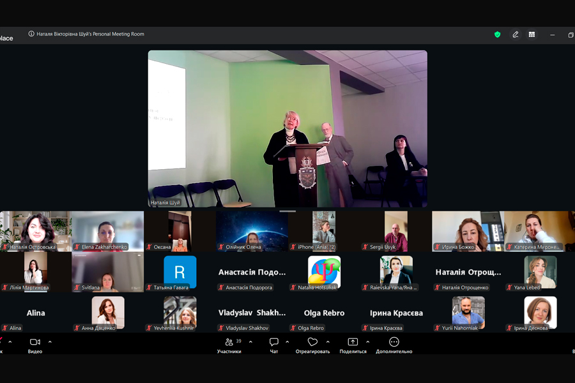Select Анна Даценко participant tile

pos(108,313)
